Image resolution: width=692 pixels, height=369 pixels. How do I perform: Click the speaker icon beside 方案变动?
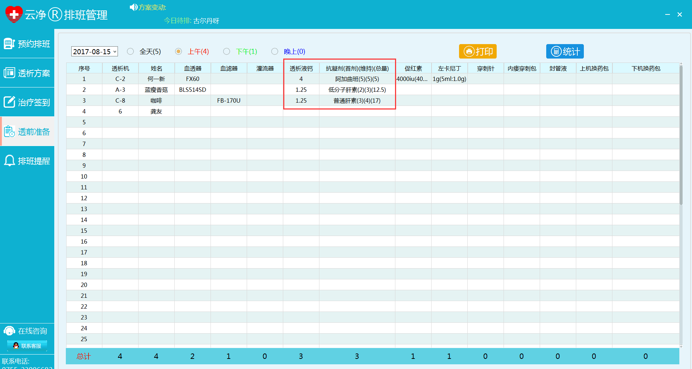pos(133,7)
